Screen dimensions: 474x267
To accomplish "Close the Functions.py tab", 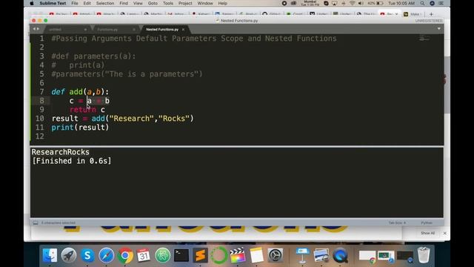I will 134,30.
